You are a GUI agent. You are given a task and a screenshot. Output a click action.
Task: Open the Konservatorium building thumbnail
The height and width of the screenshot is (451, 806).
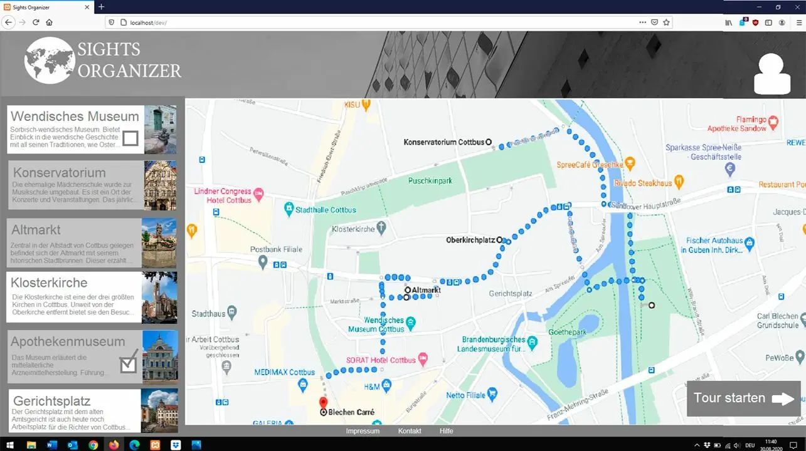(161, 185)
